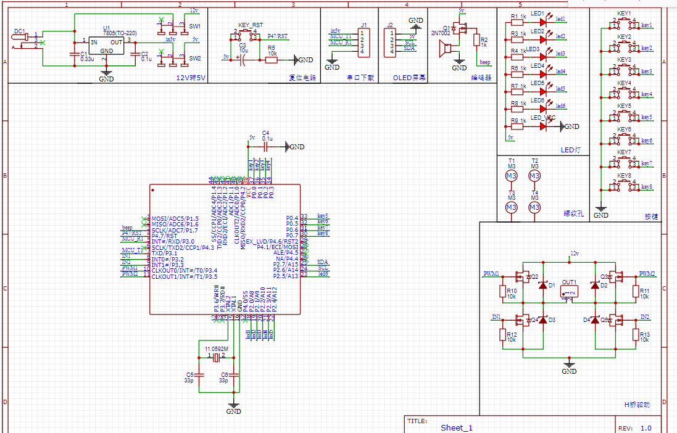Screen dimensions: 677x433
Task: Select the J1 serial download header
Action: tap(363, 43)
